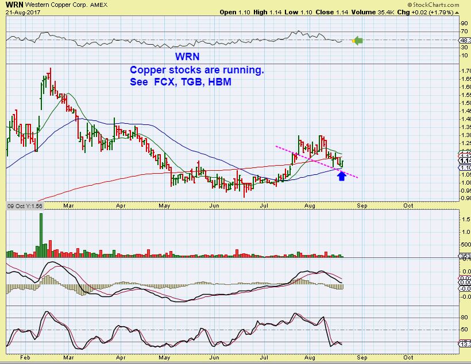Click the up triangle beside the Chg value
471x364 pixels.
pos(457,13)
